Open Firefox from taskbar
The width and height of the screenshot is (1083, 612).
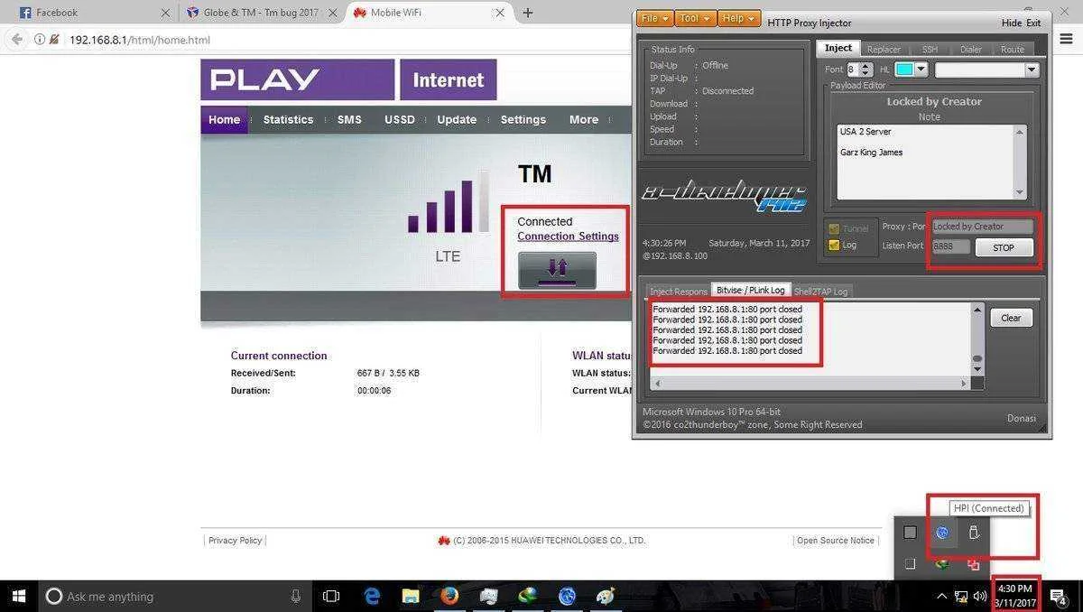tap(449, 596)
